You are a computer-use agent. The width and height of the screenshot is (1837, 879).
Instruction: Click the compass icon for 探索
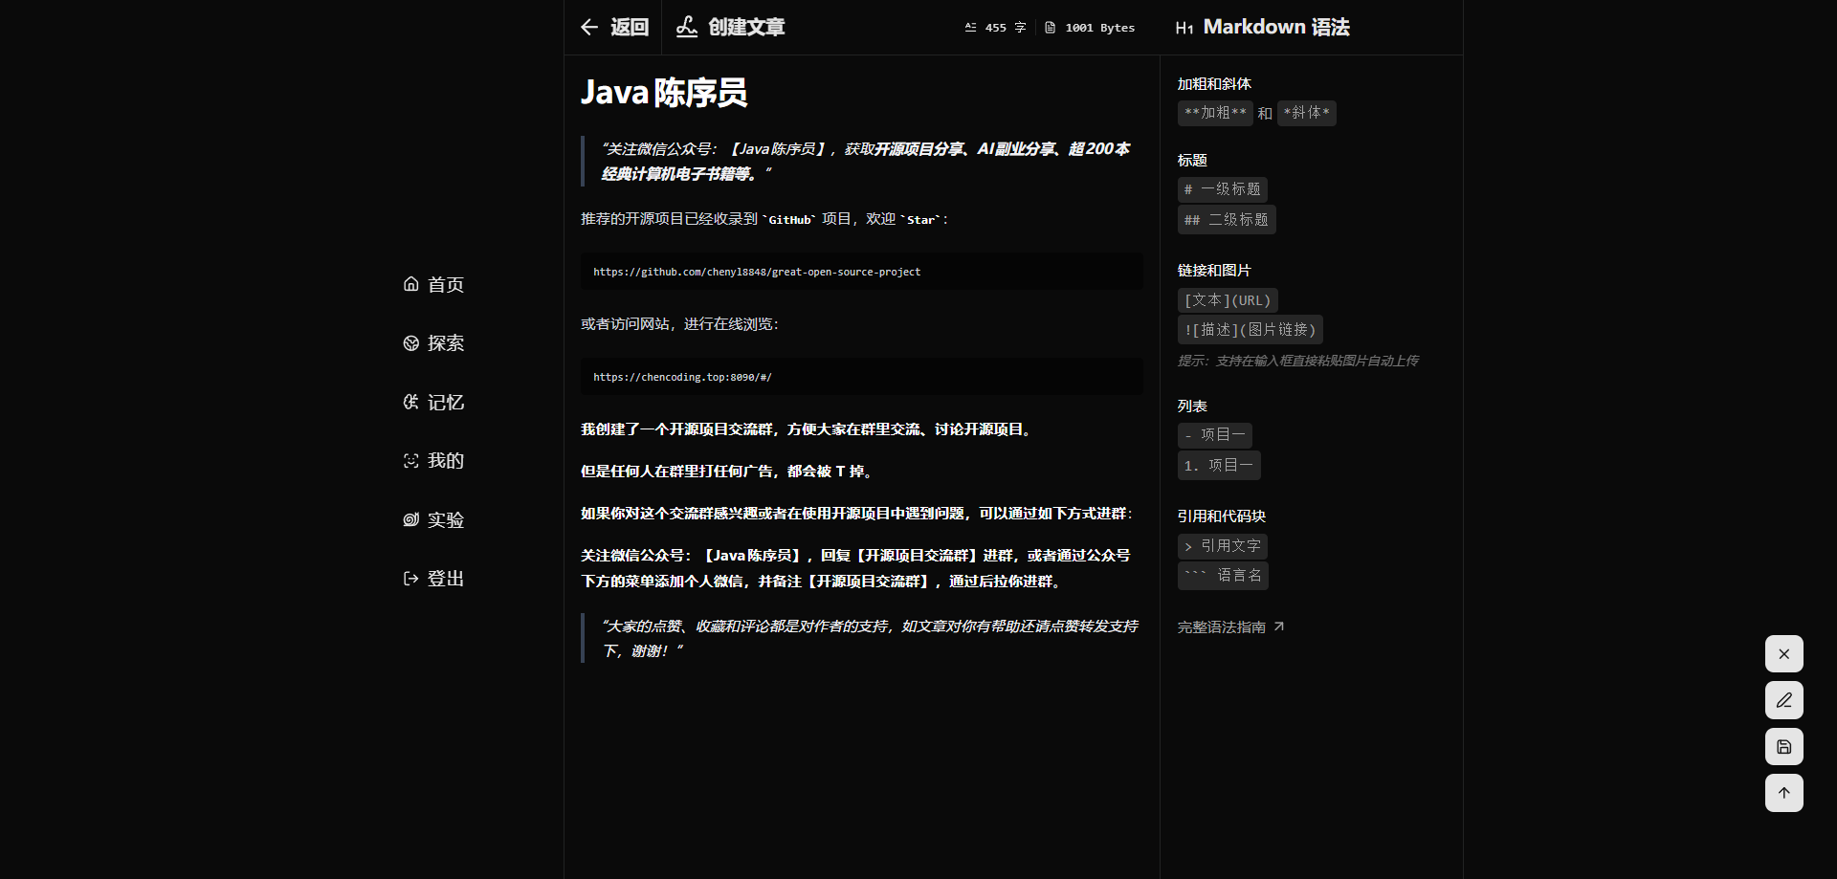point(411,343)
